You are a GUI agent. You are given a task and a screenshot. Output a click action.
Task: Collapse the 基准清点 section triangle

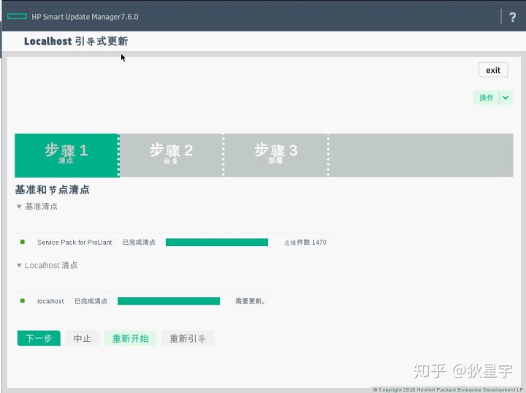(19, 207)
